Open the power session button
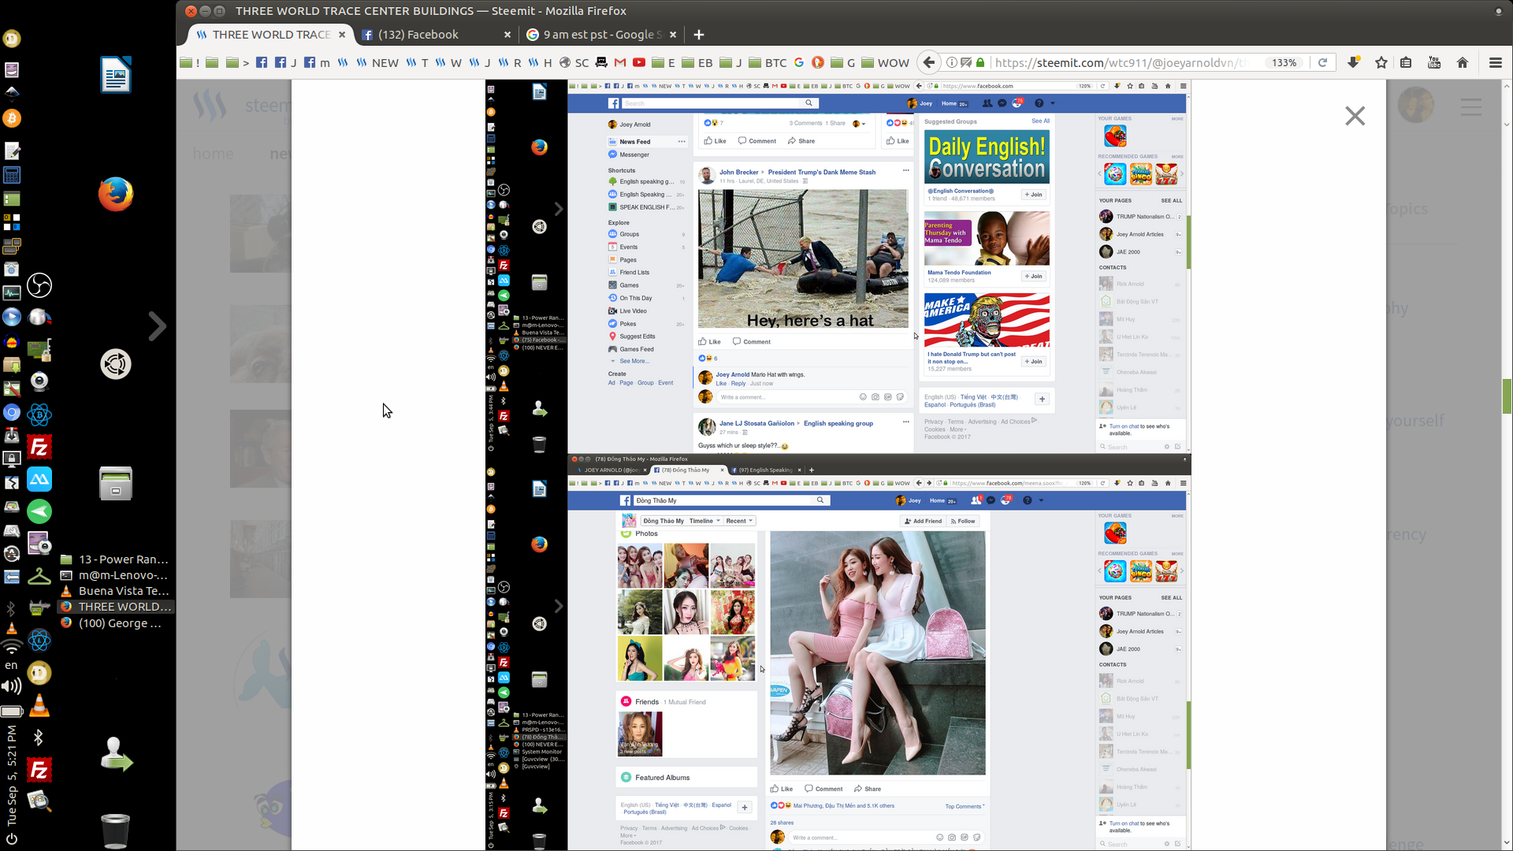 pyautogui.click(x=12, y=838)
